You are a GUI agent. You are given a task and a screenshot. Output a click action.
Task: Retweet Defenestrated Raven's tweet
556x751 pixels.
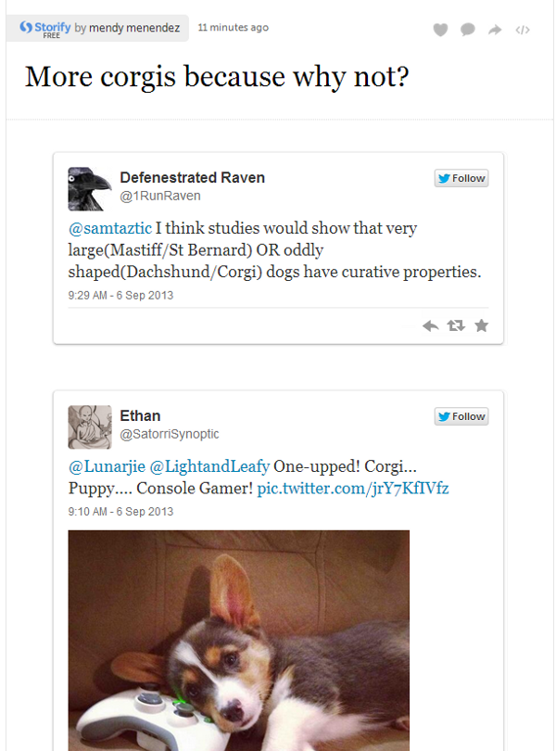tap(456, 326)
